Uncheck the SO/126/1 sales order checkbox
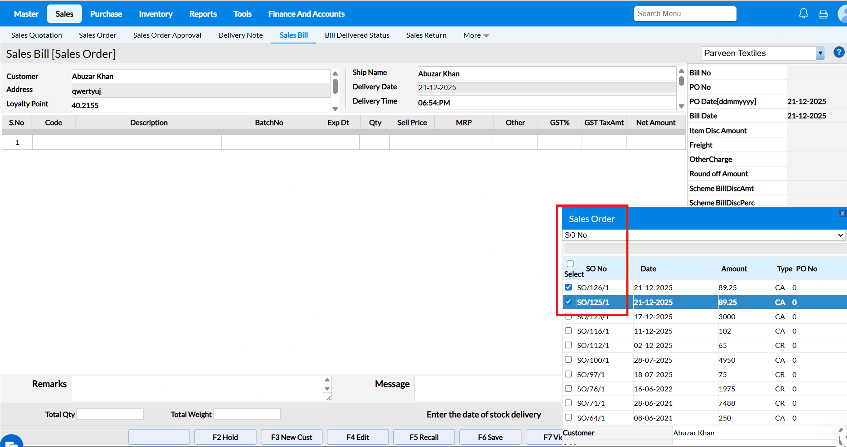This screenshot has width=847, height=447. pos(569,287)
